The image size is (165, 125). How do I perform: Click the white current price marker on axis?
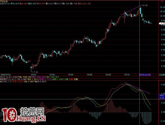point(162,23)
